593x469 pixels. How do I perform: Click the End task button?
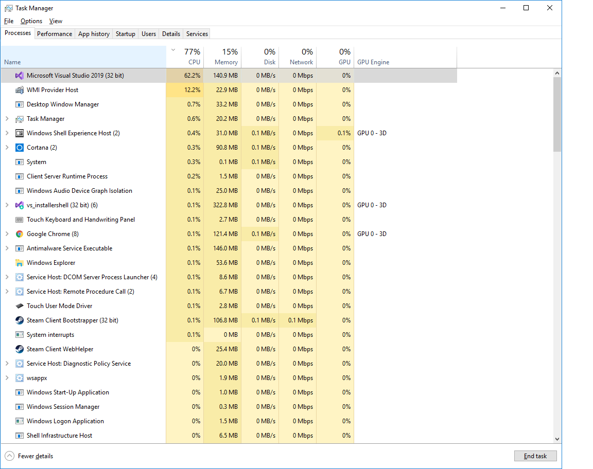pyautogui.click(x=535, y=456)
